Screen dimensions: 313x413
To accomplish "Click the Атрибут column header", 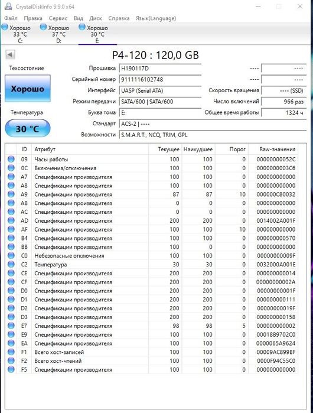I will (90, 149).
